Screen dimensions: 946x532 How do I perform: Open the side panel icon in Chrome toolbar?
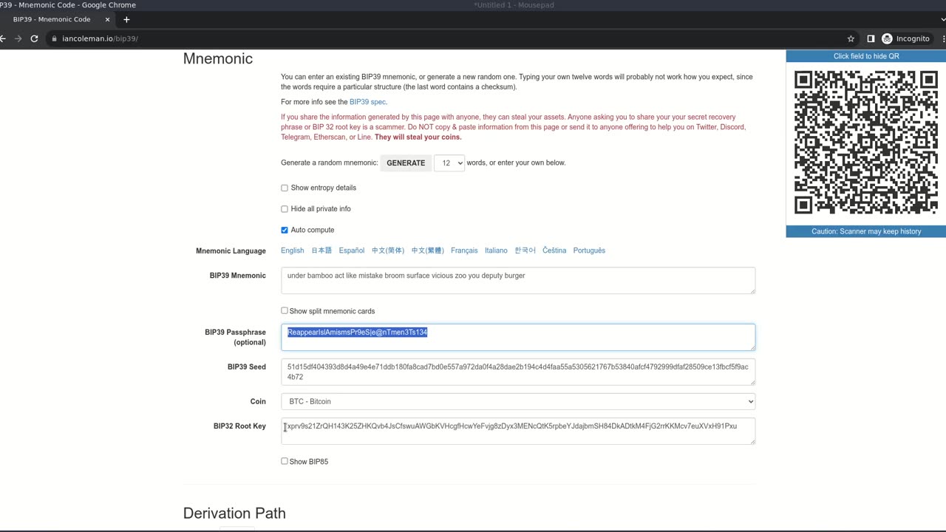[x=871, y=38]
